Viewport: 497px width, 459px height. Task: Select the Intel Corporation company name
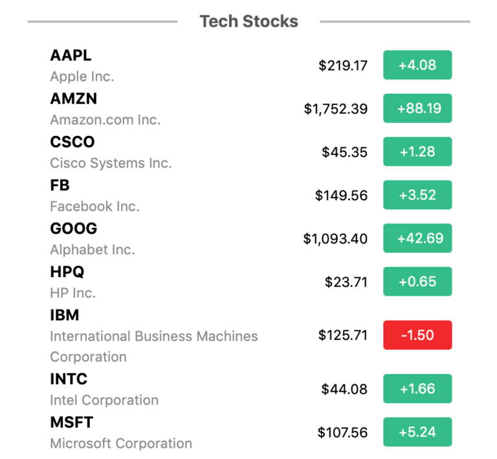[x=104, y=400]
